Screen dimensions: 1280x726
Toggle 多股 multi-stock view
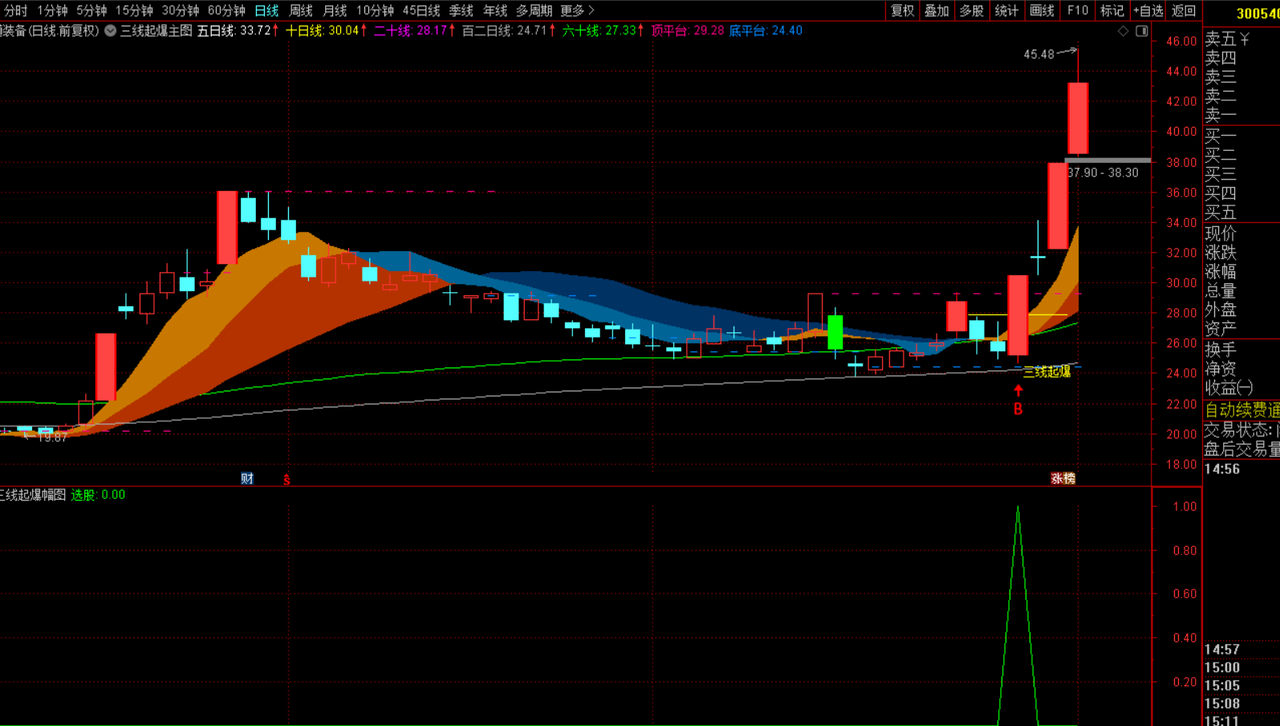coord(971,10)
